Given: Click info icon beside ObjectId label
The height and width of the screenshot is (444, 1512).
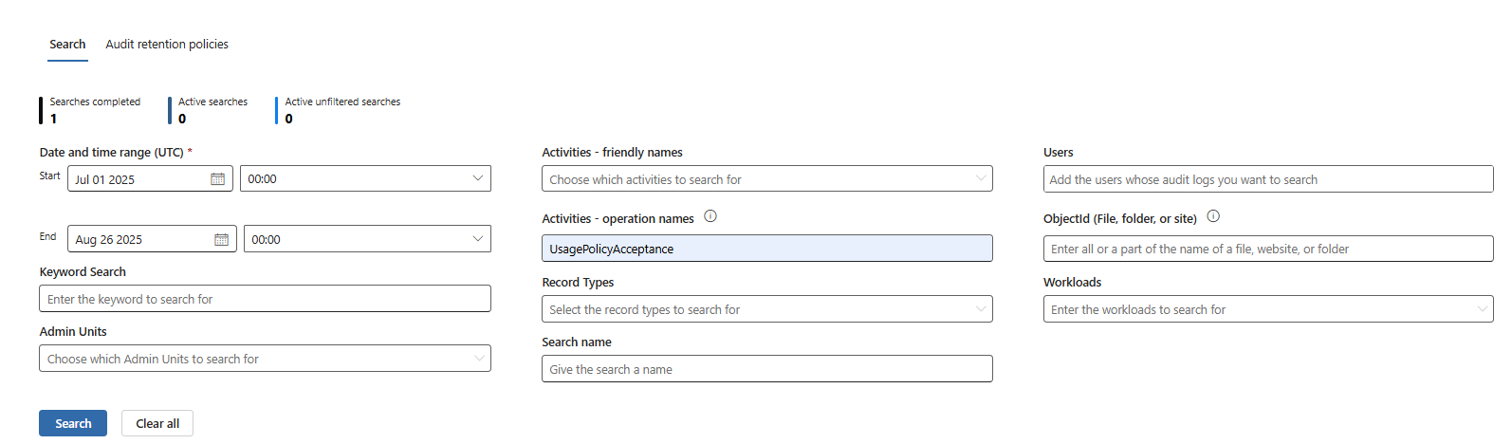Looking at the screenshot, I should (1213, 216).
